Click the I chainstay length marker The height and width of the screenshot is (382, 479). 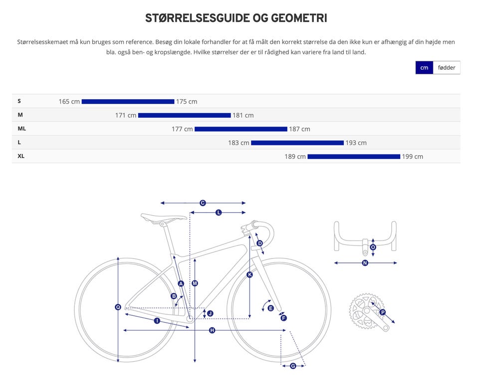click(157, 321)
